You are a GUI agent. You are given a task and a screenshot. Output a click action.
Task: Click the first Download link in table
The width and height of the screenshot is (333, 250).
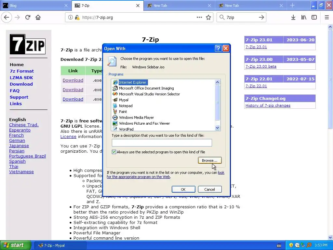tap(73, 80)
